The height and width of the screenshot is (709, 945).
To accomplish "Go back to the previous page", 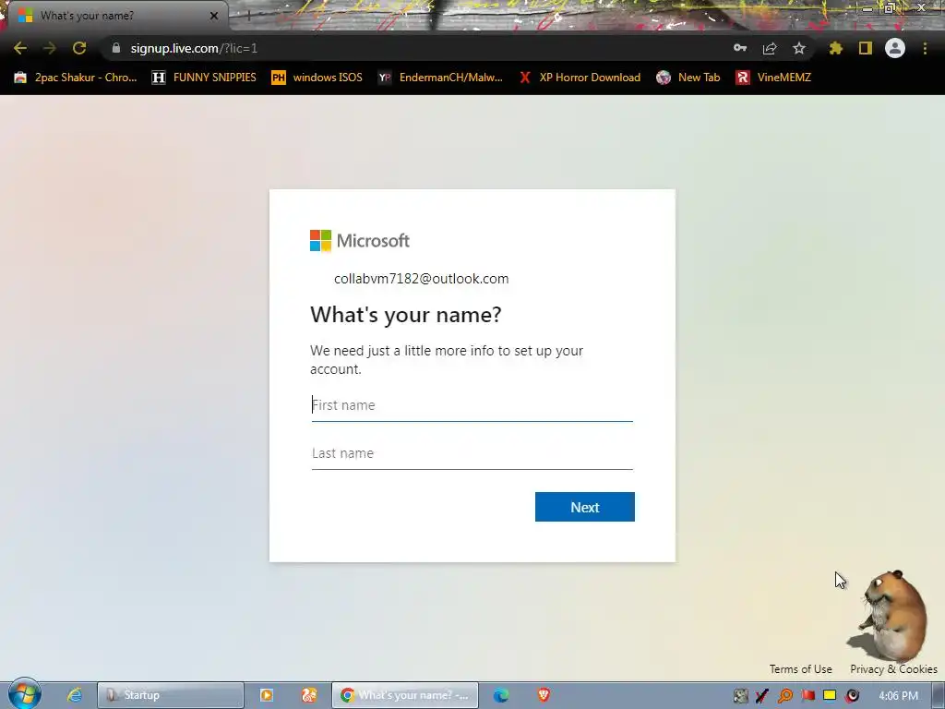I will [x=20, y=48].
